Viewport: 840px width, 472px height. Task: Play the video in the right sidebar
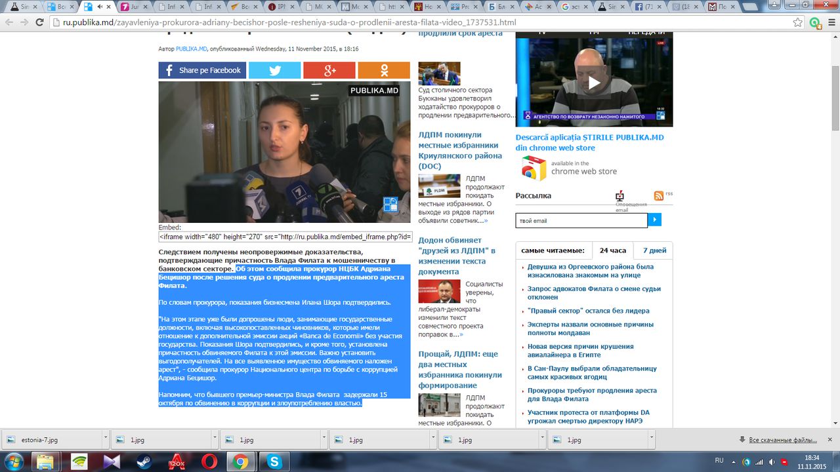pyautogui.click(x=594, y=83)
